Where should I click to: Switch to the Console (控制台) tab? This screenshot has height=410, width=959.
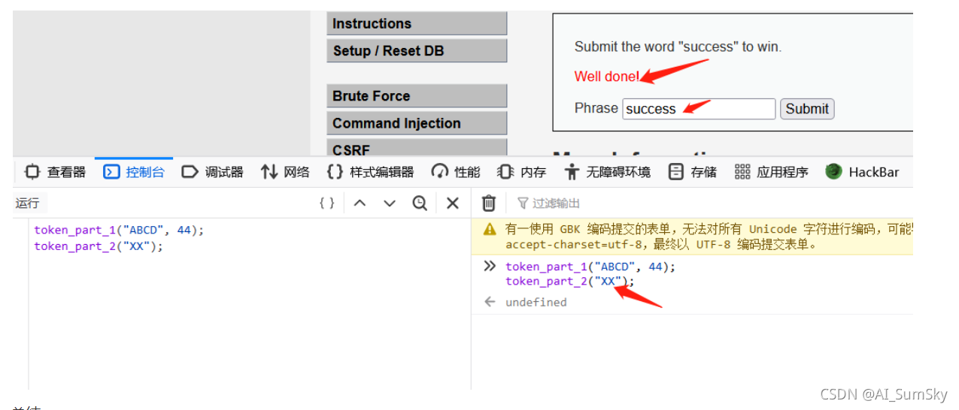click(x=134, y=172)
